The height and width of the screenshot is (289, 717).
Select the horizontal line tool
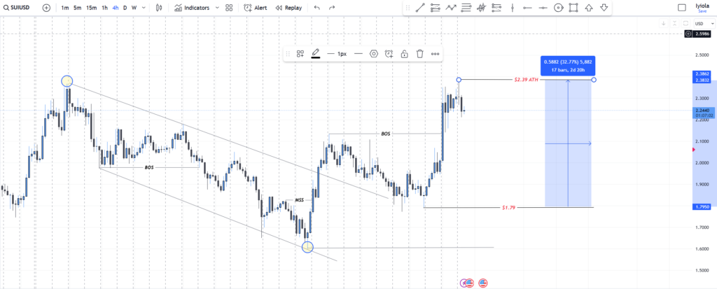543,8
